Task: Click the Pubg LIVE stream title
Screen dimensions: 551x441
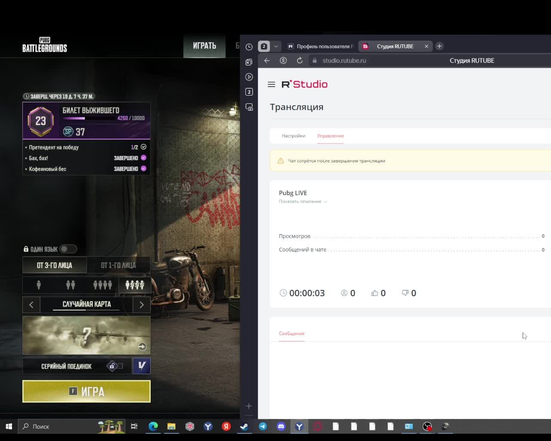Action: (x=293, y=193)
